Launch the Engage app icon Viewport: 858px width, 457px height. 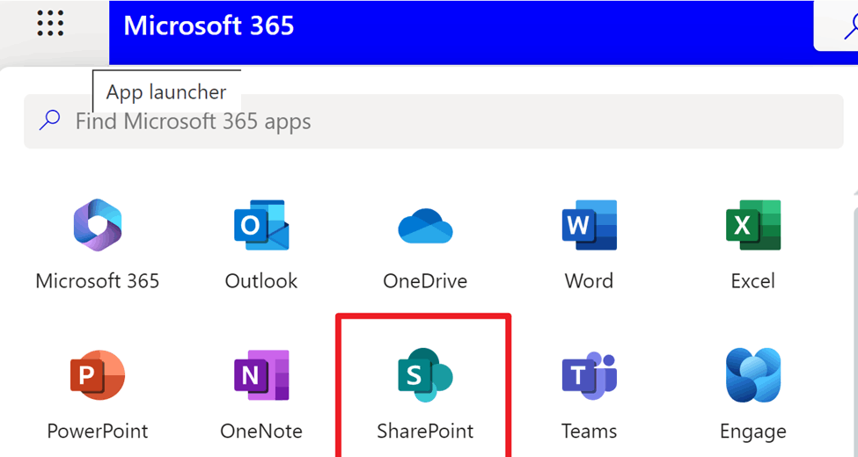tap(753, 375)
